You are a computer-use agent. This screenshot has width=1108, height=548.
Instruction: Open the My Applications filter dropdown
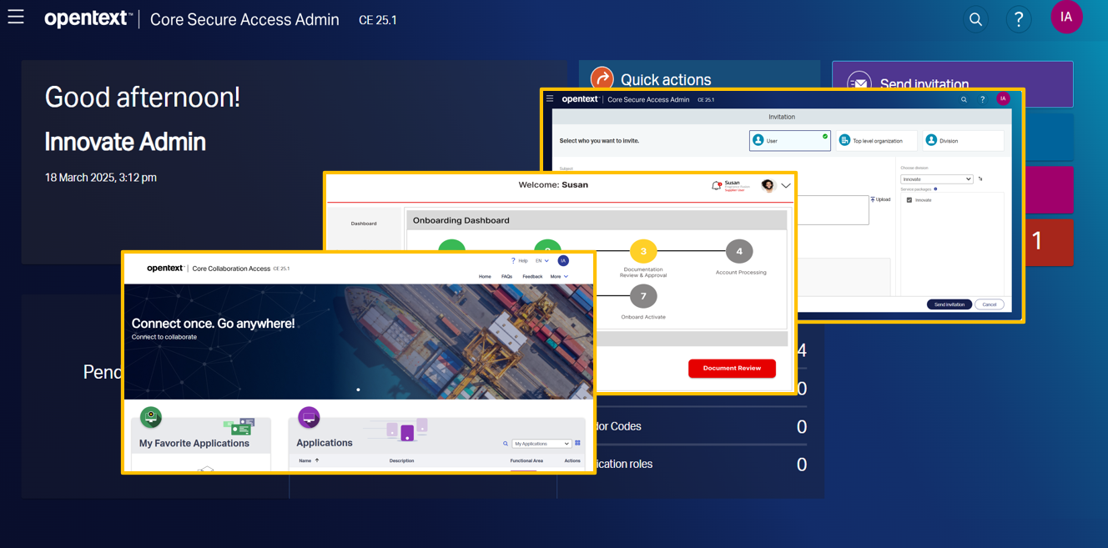(541, 444)
